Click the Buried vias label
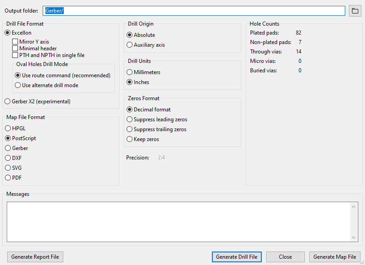The height and width of the screenshot is (265, 365). (x=264, y=71)
